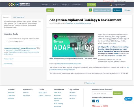The width and height of the screenshot is (134, 107).
Task: Expand the Discover menu
Action: [x=46, y=5]
